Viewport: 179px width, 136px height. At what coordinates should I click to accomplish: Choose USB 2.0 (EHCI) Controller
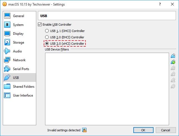point(64,37)
